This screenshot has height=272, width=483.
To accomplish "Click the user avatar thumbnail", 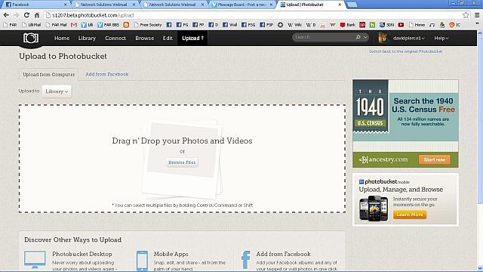I will [383, 39].
